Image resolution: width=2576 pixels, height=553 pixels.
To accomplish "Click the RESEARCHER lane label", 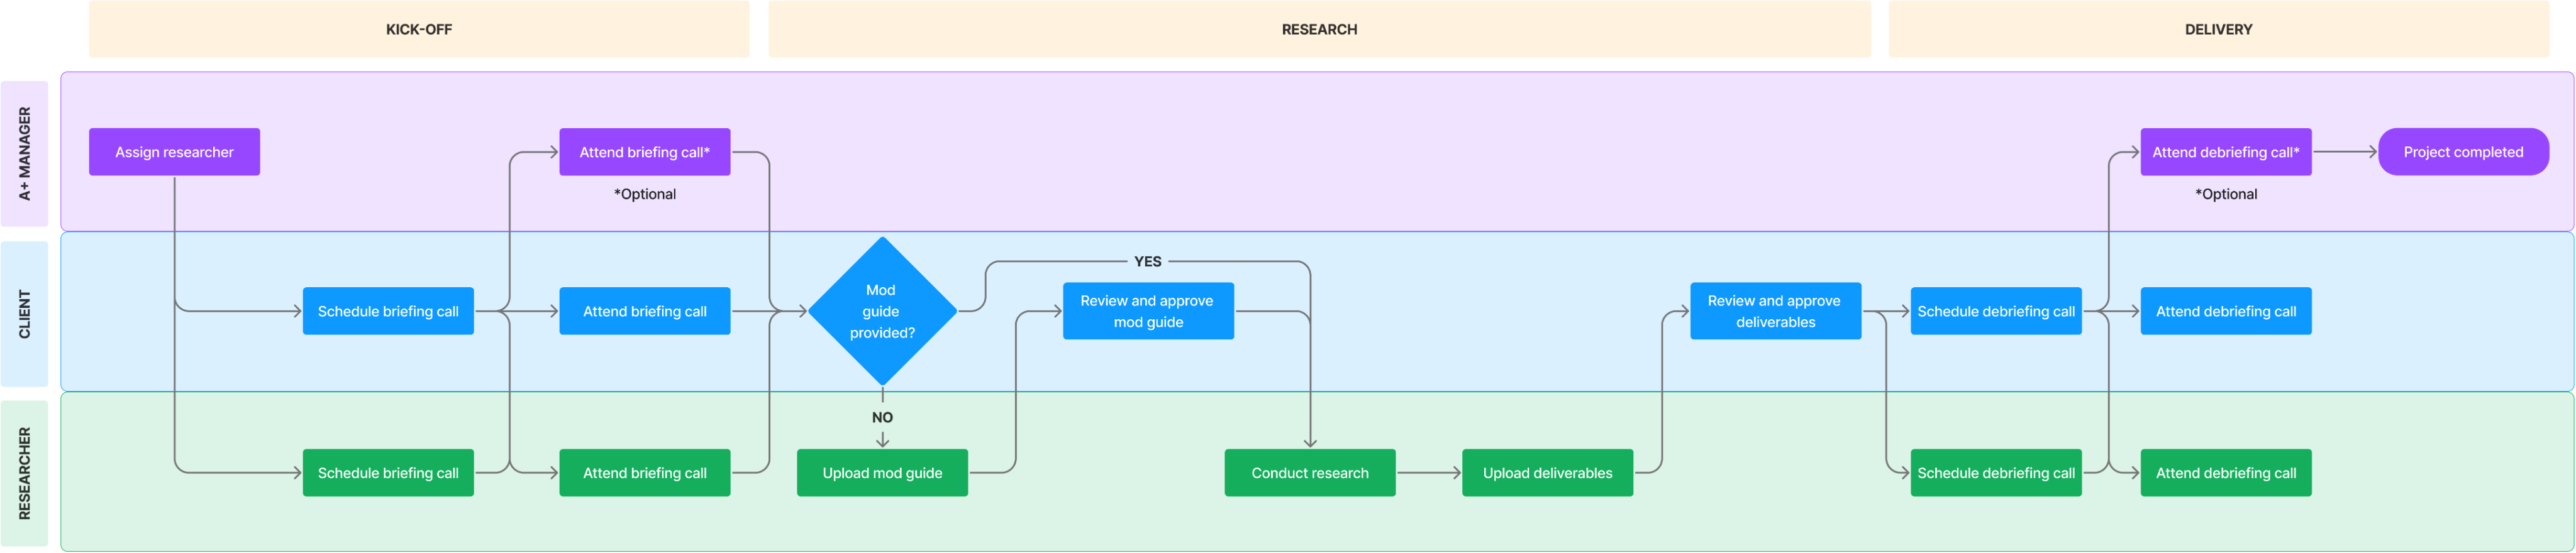I will 24,473.
